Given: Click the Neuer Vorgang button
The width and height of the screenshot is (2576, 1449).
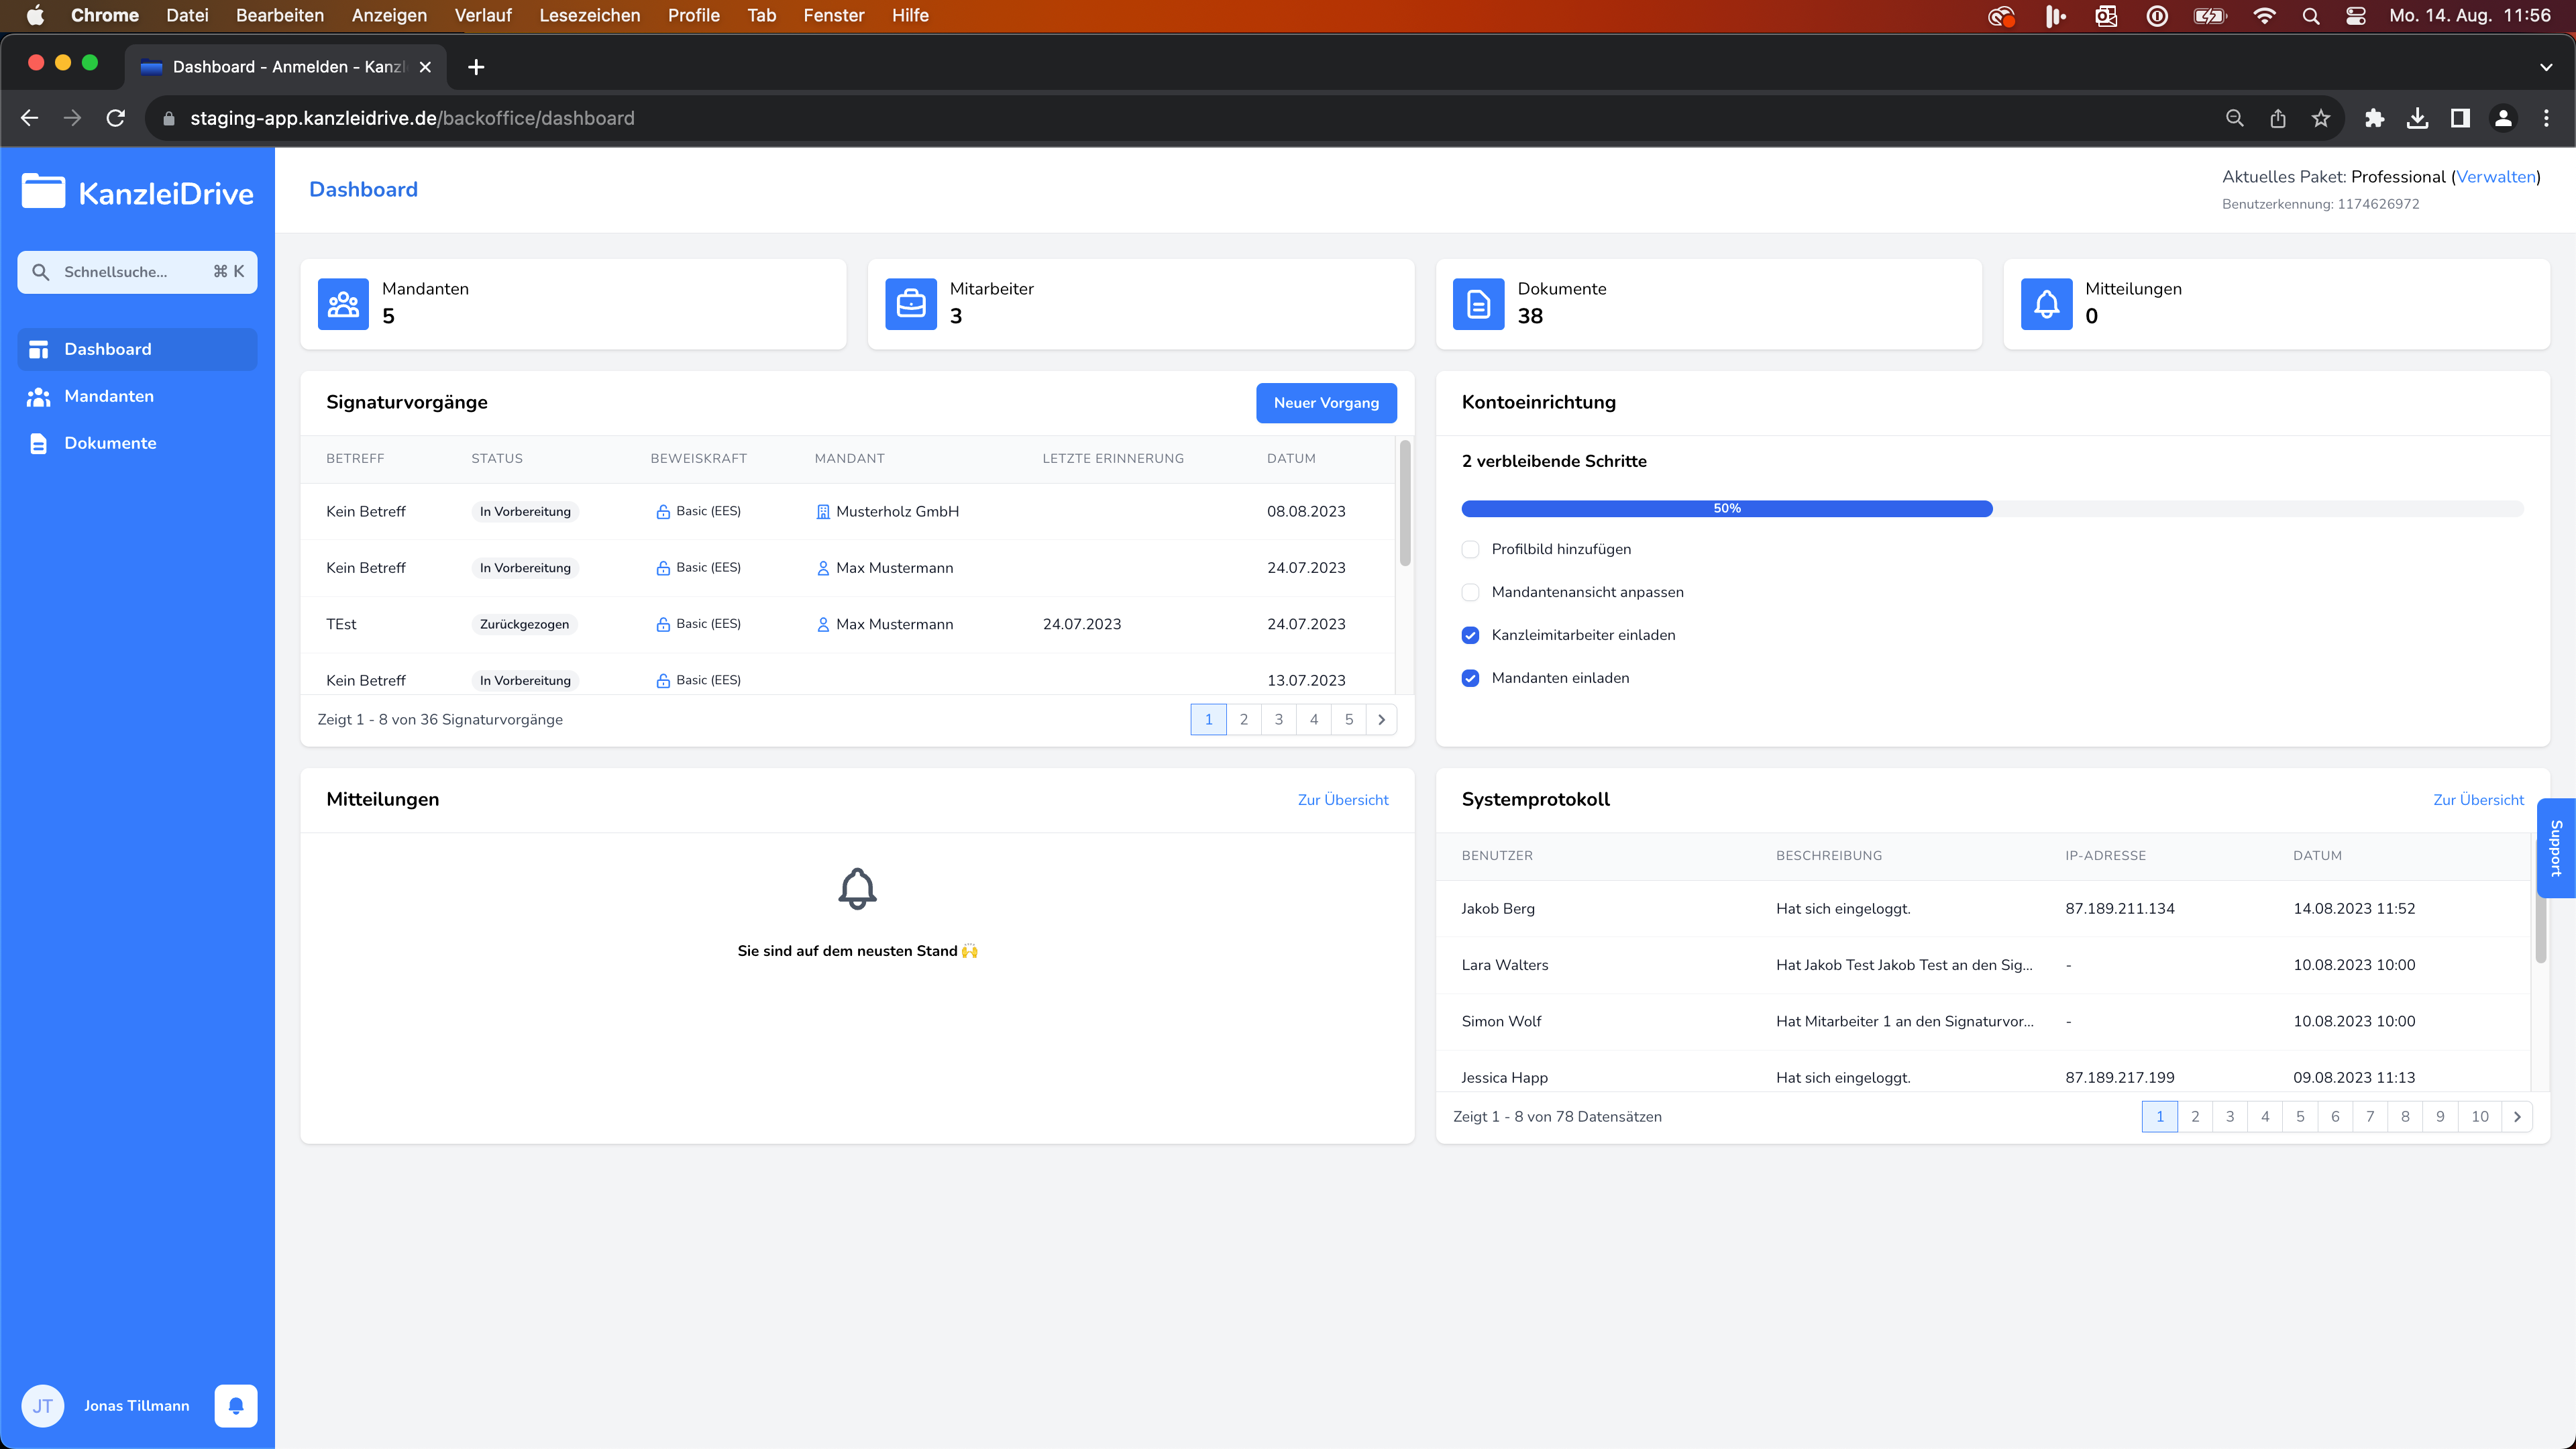Looking at the screenshot, I should 1325,402.
